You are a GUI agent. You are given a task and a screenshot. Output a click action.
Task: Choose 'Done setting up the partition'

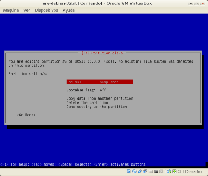click(97, 107)
